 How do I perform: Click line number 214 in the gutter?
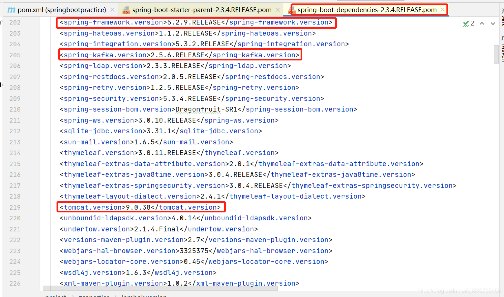pos(15,153)
